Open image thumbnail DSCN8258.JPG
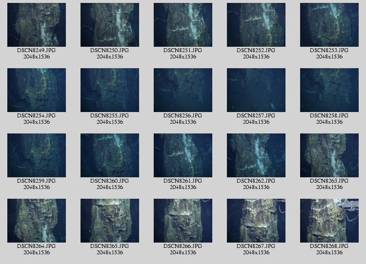The image size is (366, 264). (x=329, y=90)
